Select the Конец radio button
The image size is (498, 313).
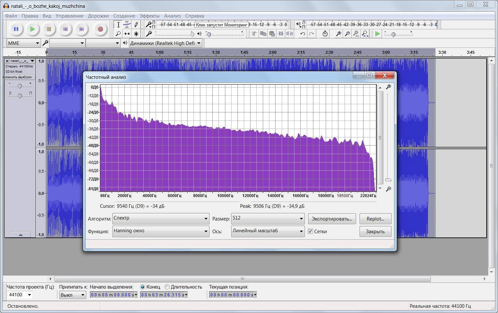pos(143,287)
